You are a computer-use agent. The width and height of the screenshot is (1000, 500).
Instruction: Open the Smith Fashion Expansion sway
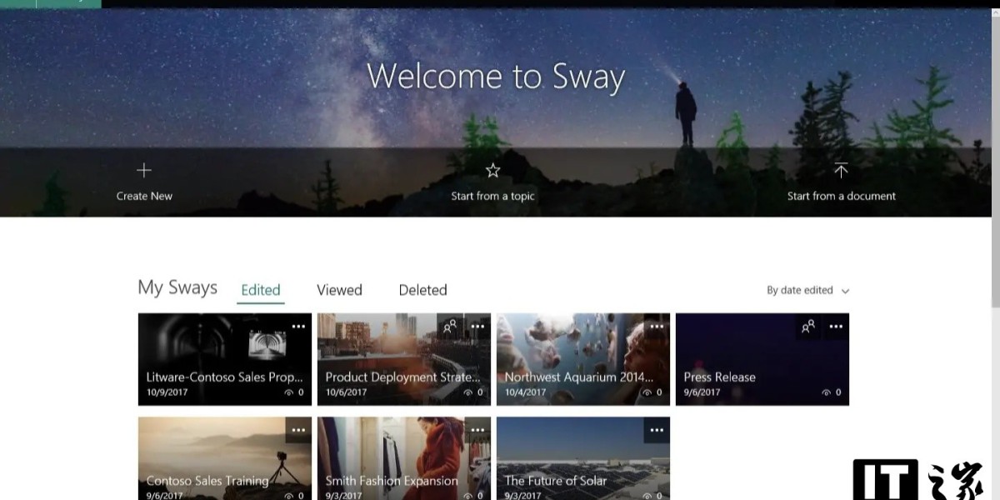click(x=392, y=480)
